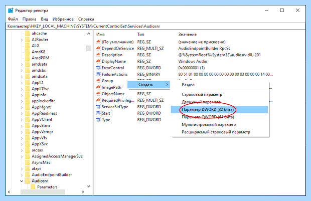311x201 pixels.
Task: Click the tree scroll up arrow
Action: 89,34
